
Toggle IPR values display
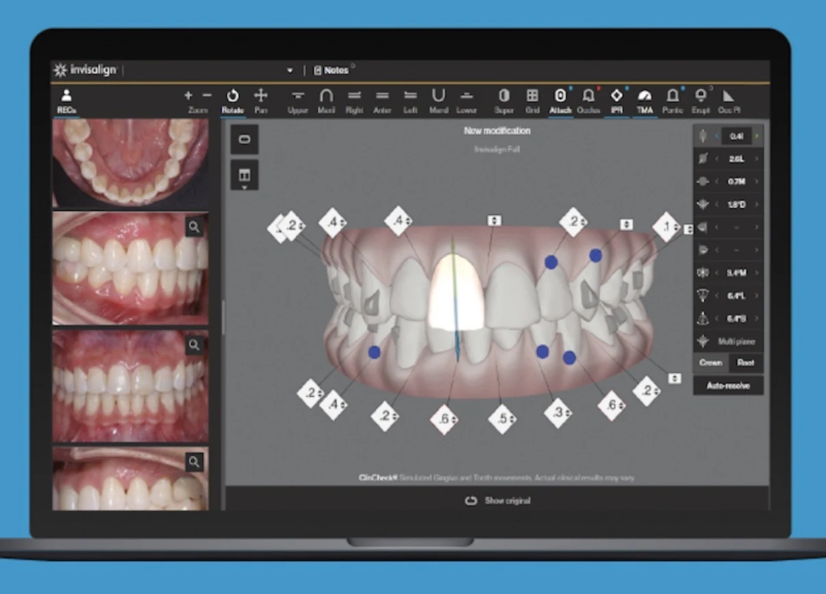616,101
